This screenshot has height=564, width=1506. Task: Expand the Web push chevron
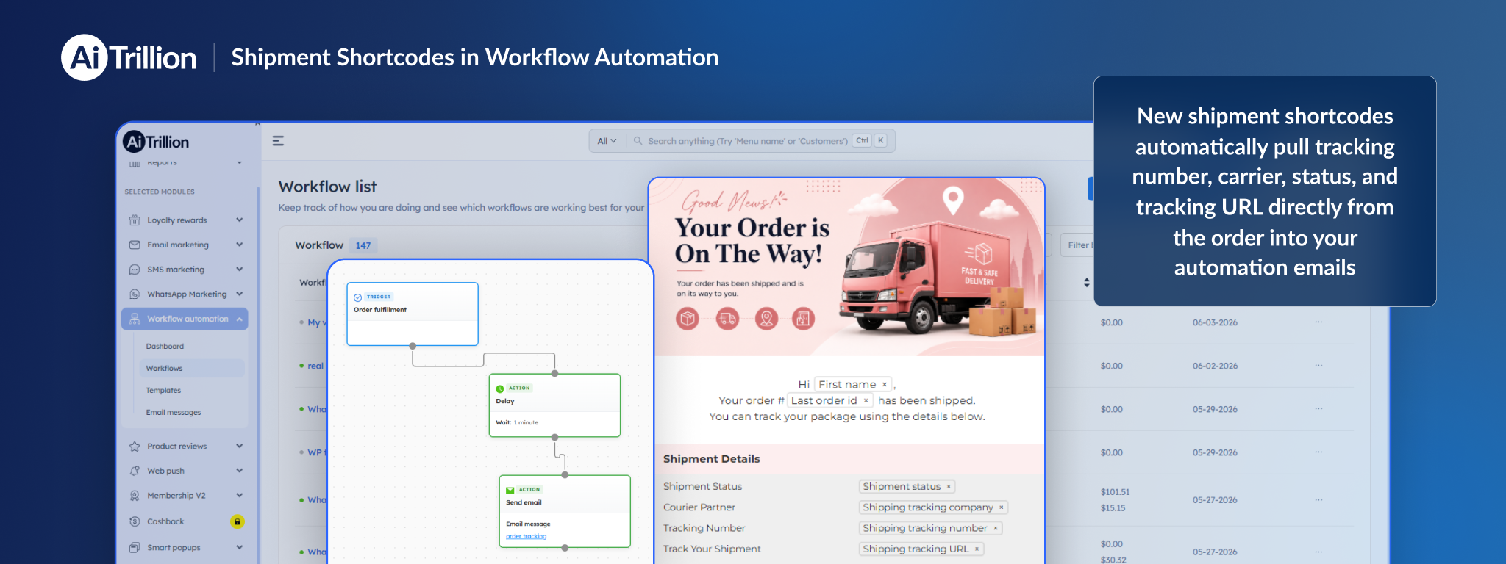pyautogui.click(x=239, y=471)
